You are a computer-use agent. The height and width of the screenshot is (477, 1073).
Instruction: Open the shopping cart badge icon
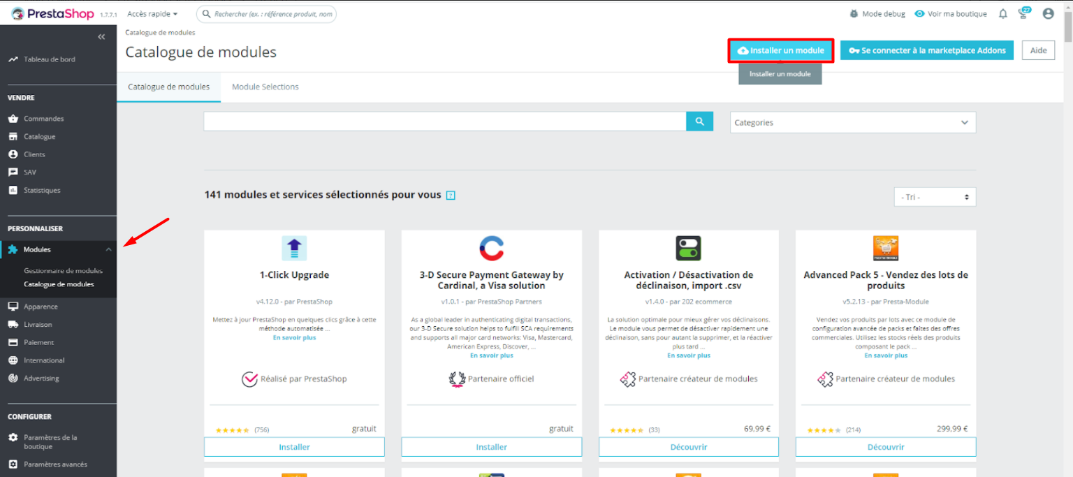(1025, 13)
